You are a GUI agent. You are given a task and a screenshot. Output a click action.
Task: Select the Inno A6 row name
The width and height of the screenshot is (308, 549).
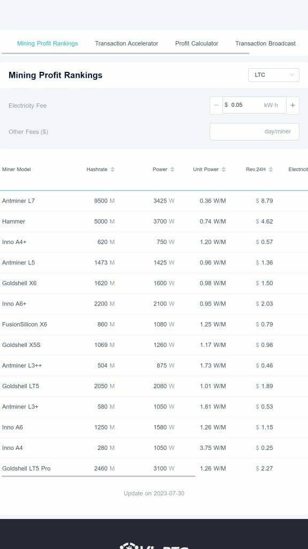point(13,427)
